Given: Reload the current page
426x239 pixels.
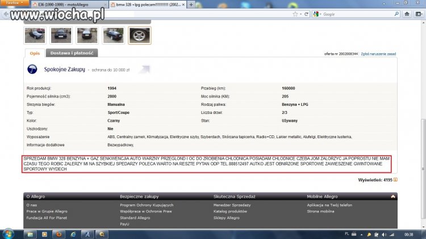Looking at the screenshot, I should pyautogui.click(x=306, y=14).
